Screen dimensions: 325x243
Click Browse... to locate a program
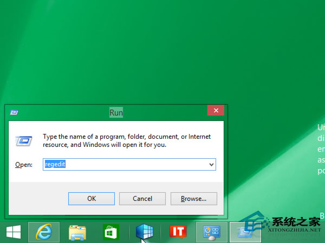[193, 198]
